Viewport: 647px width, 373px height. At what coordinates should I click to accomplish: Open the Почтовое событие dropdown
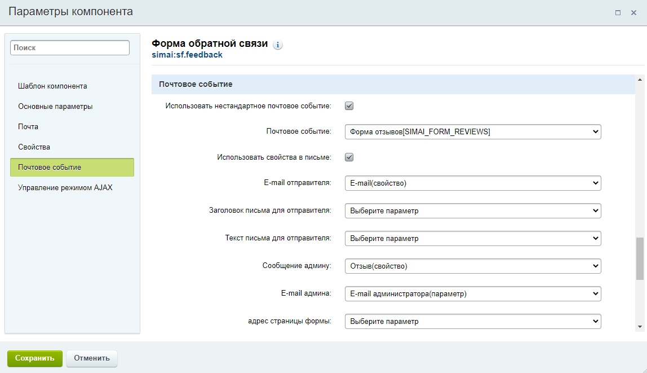[472, 131]
